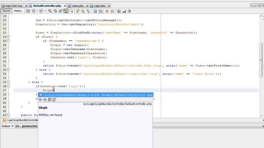Image resolution: width=264 pixels, height=148 pixels.
Task: Click the Next Bookmark icon
Action: 83,11
